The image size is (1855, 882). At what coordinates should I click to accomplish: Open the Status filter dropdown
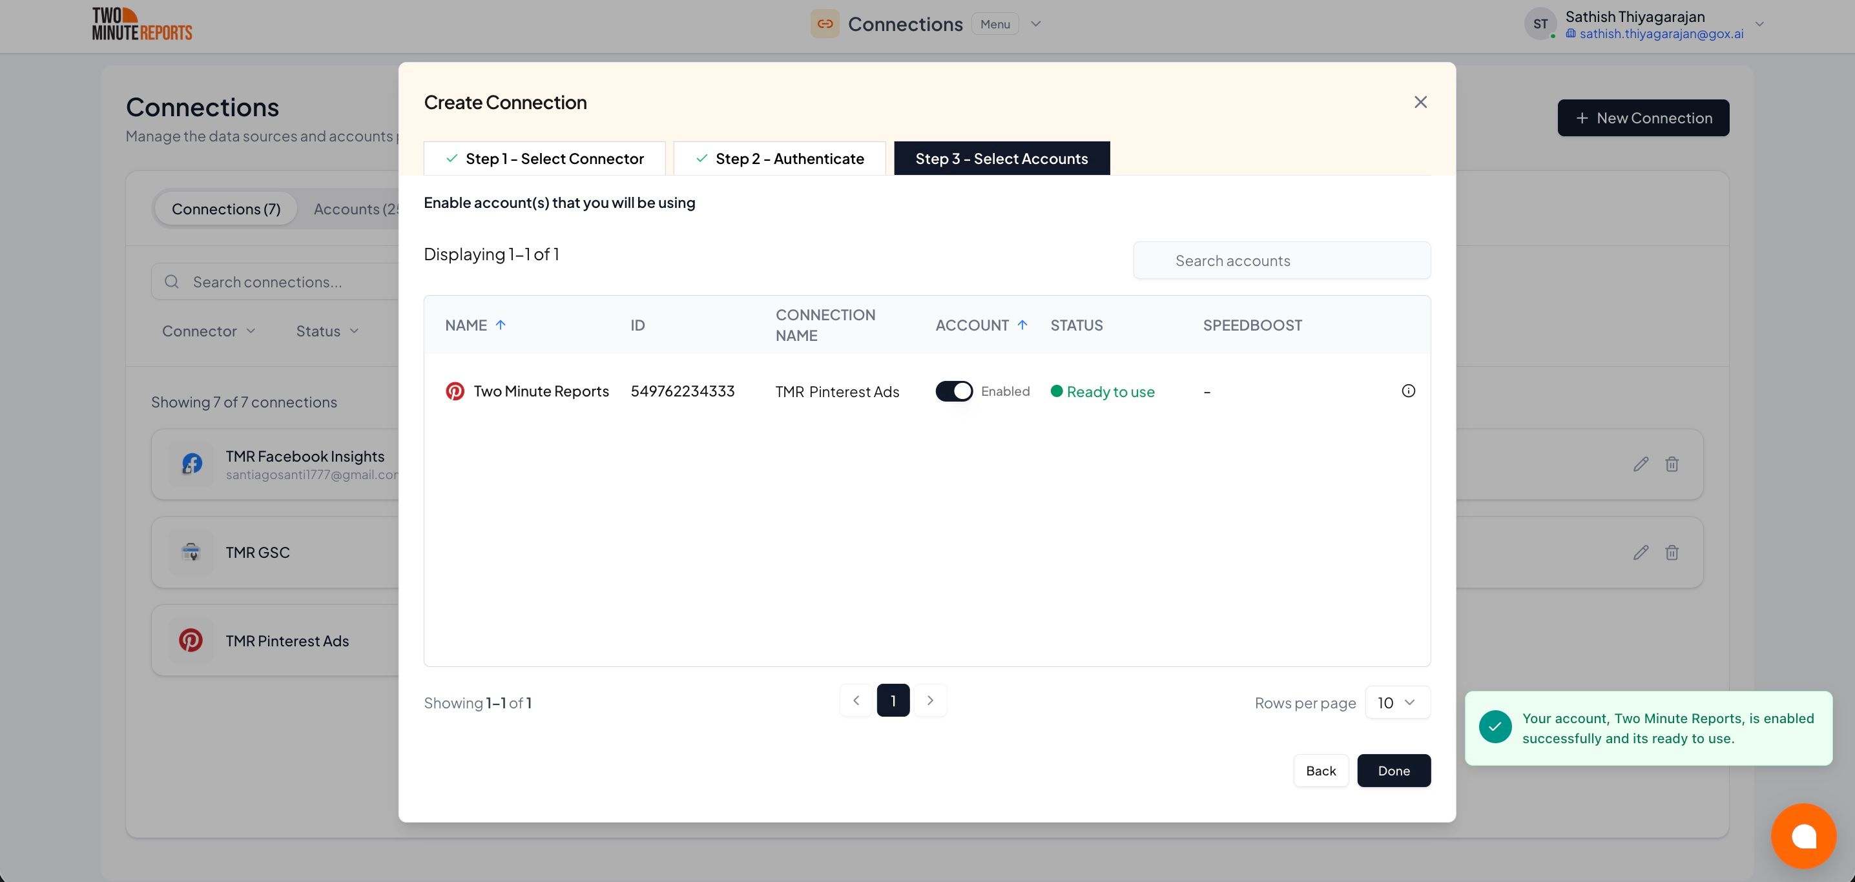point(327,331)
